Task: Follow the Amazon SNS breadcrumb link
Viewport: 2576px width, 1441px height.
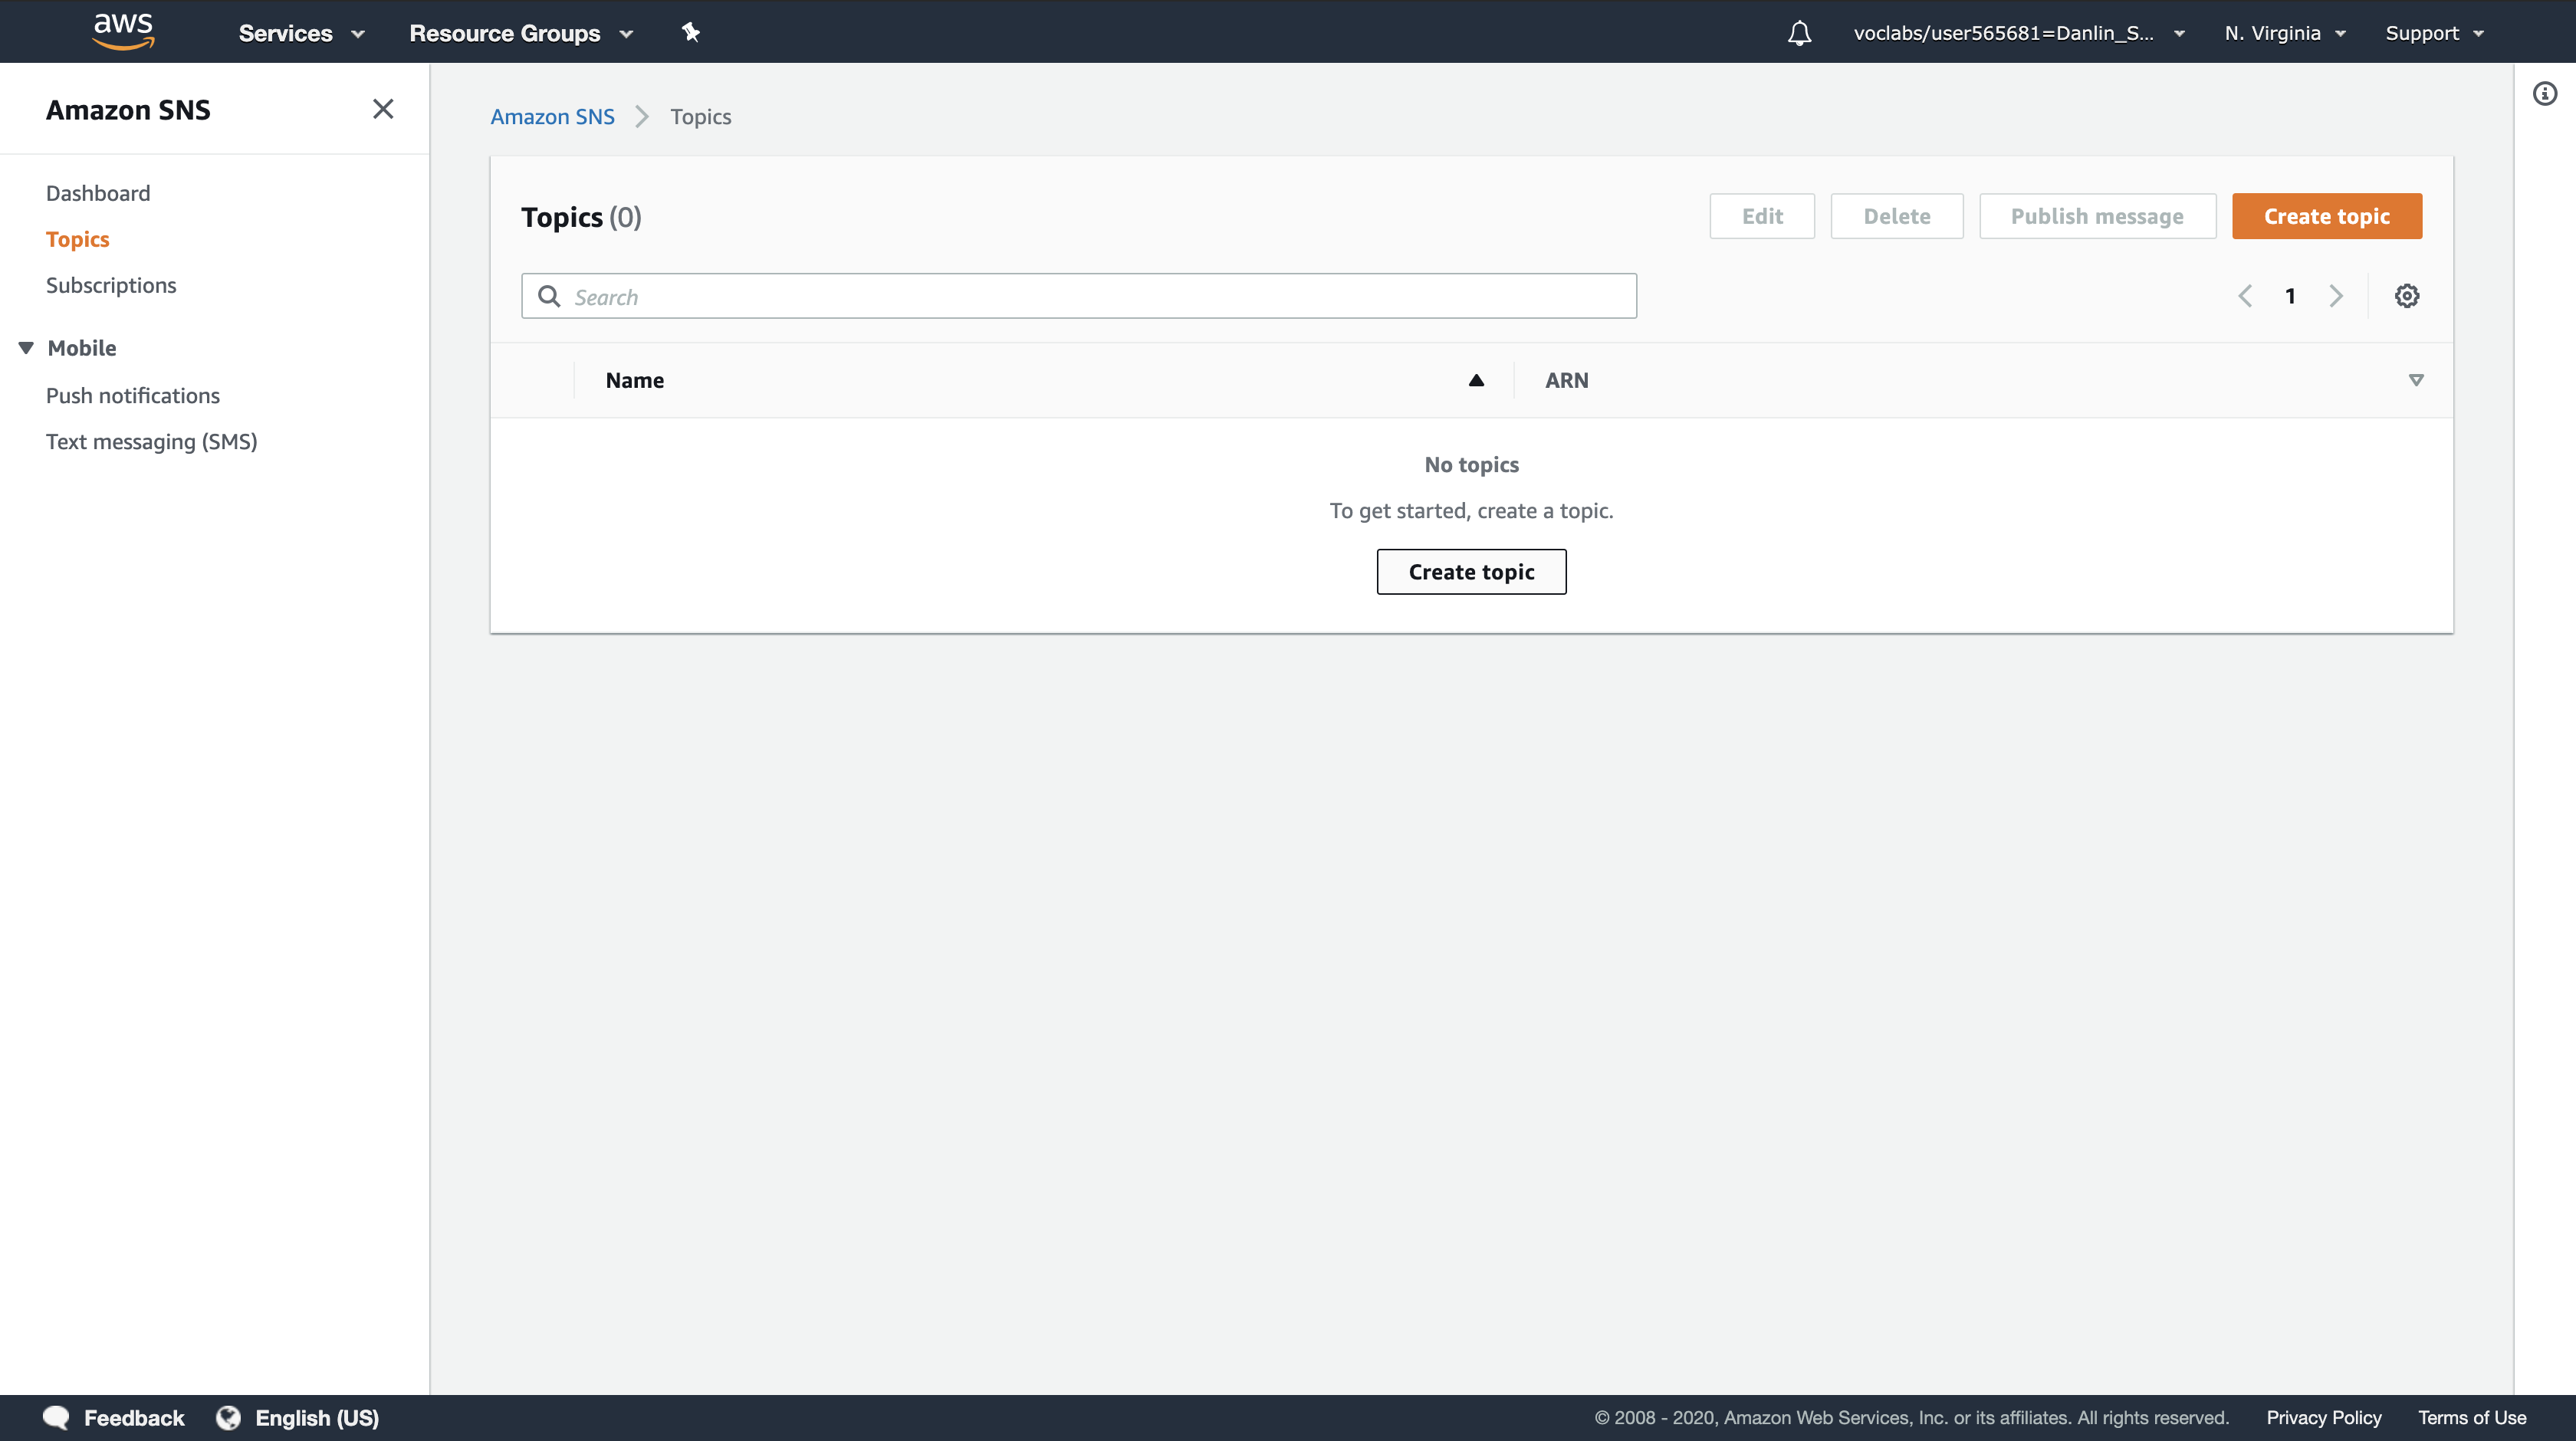Action: [x=552, y=117]
